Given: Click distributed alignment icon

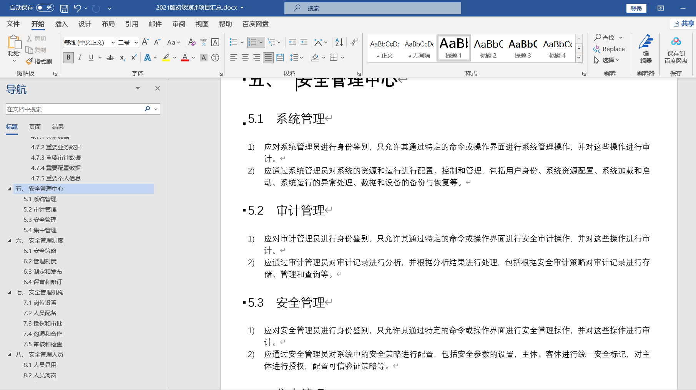Looking at the screenshot, I should [280, 58].
